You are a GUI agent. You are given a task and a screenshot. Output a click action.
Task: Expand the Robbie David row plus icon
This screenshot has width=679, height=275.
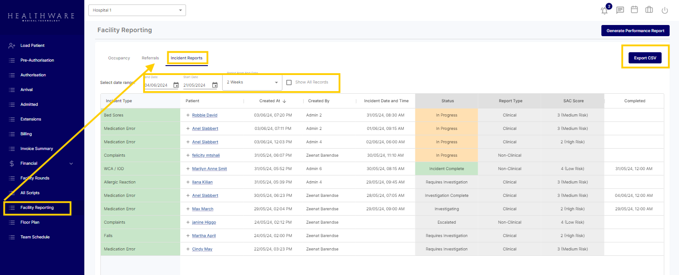[188, 115]
